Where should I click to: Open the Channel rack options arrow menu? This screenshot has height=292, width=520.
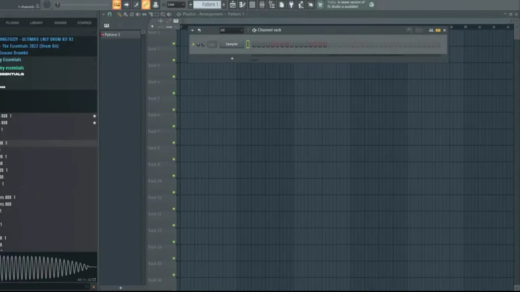[x=192, y=30]
